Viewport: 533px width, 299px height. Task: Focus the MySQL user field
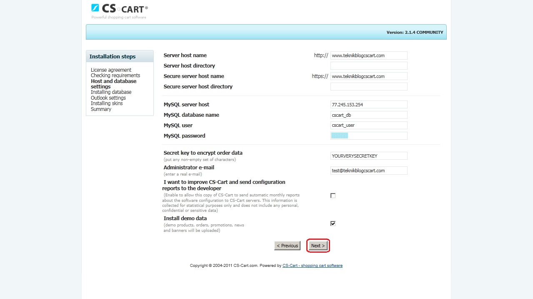[369, 126]
